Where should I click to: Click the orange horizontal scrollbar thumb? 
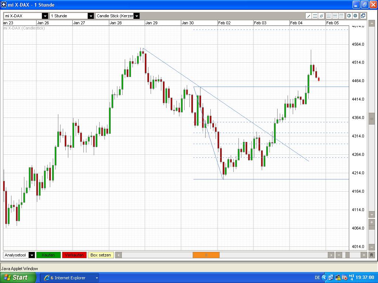206,255
